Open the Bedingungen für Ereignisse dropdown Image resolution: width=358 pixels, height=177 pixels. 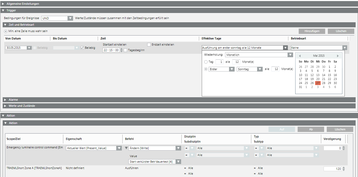[x=70, y=18]
